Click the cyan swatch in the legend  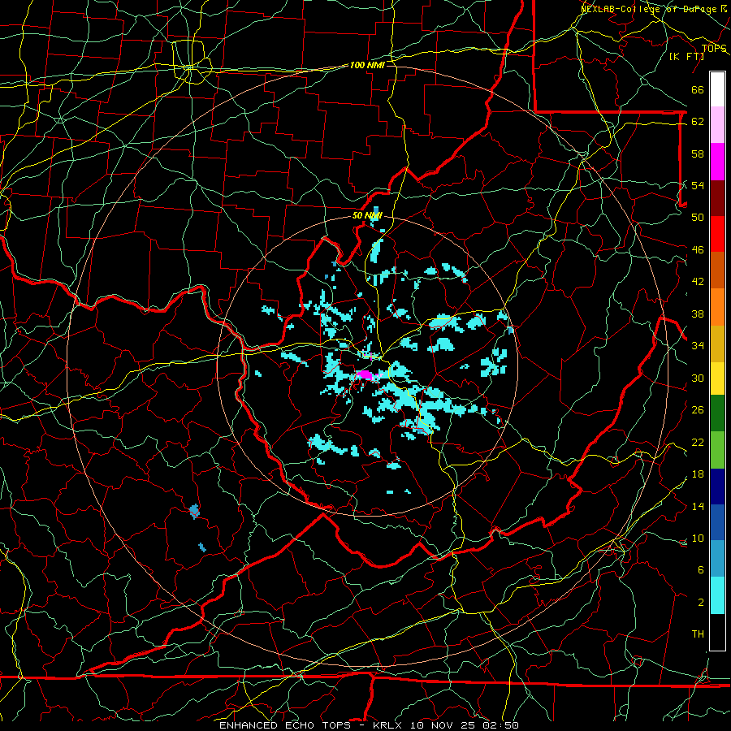tap(717, 595)
